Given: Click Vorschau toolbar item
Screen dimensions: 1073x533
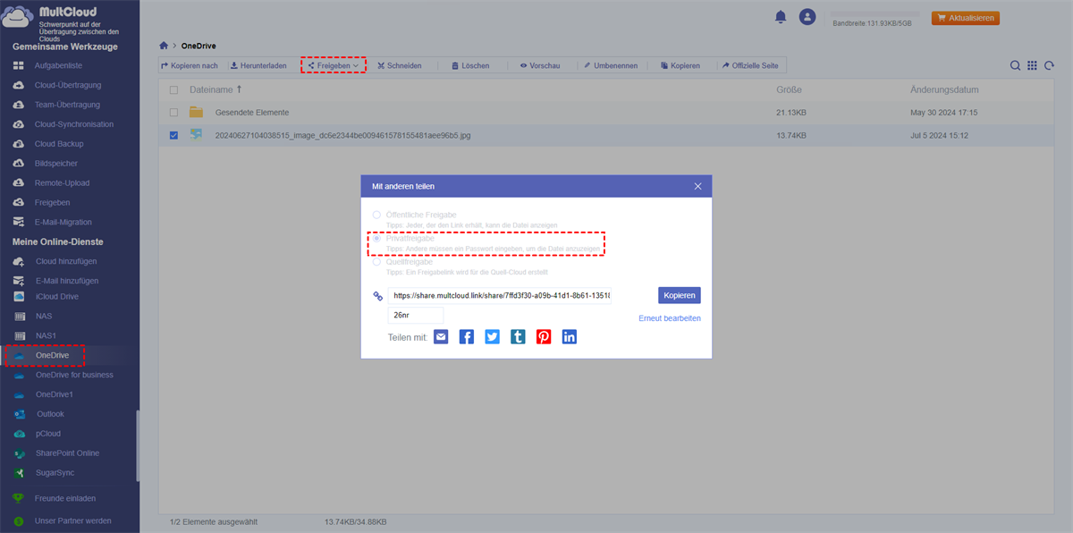Looking at the screenshot, I should [539, 65].
